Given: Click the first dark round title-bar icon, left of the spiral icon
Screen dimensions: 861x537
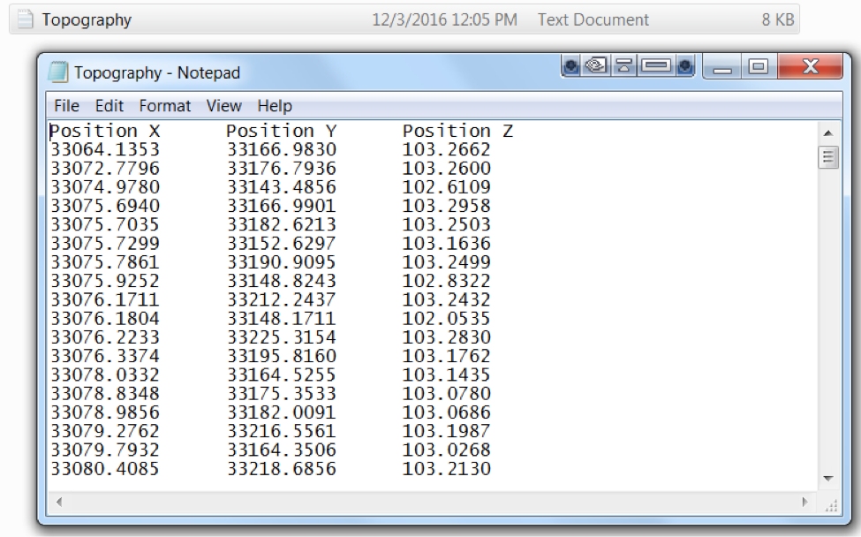Looking at the screenshot, I should pos(571,66).
